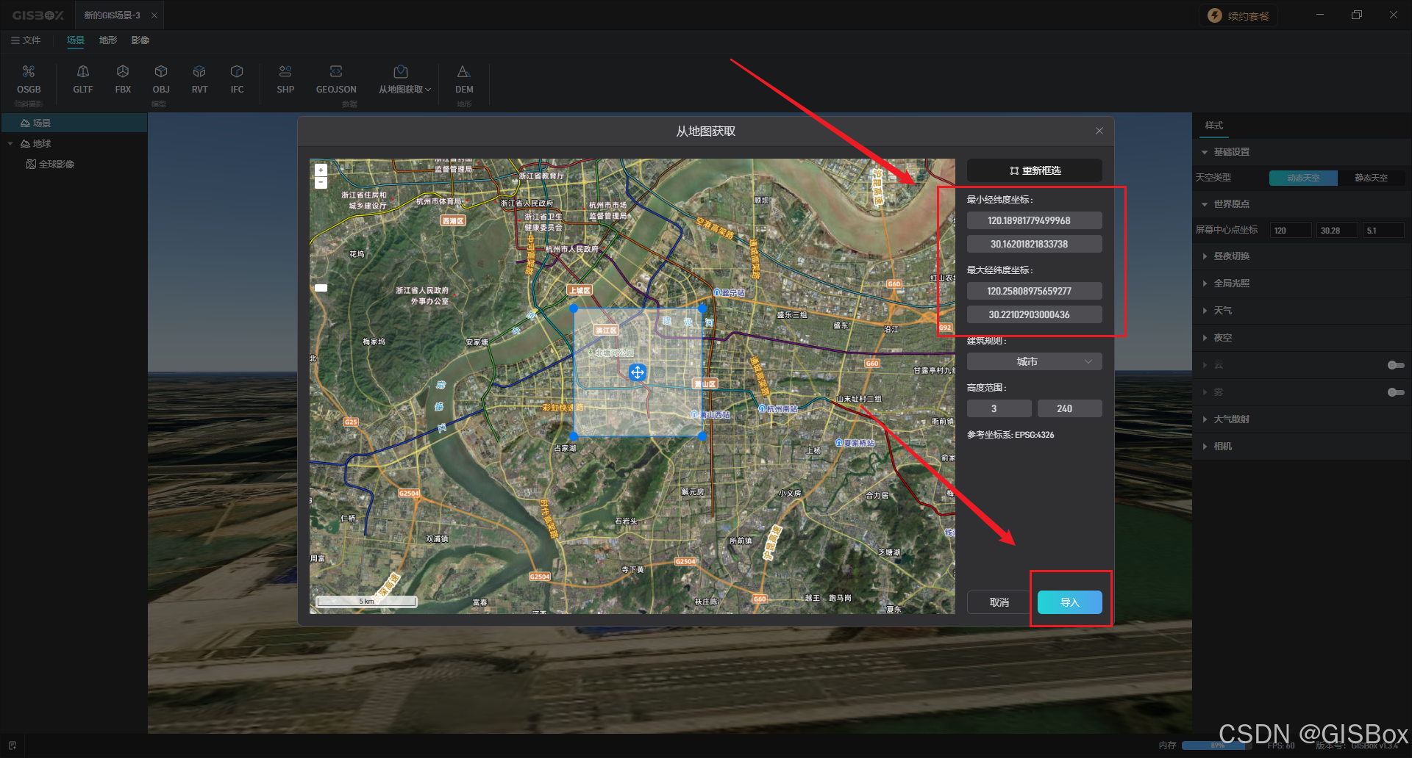Click the maximum height field 240
Viewport: 1412px width, 758px height.
pos(1070,408)
